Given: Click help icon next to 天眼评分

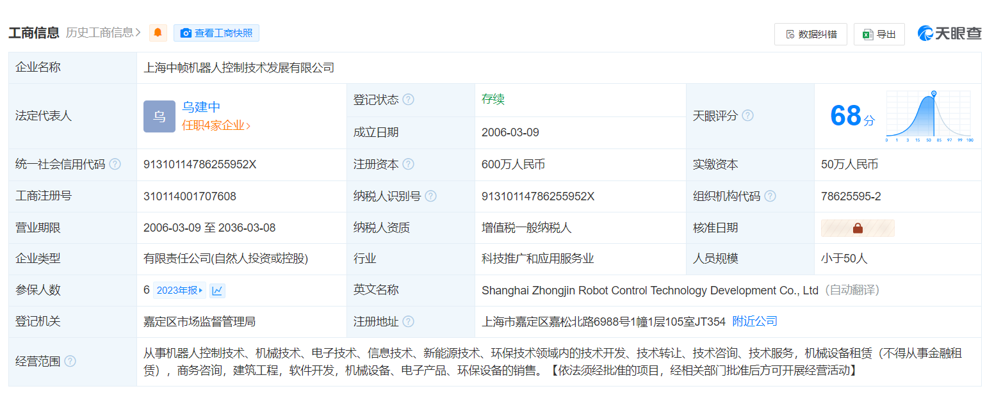Looking at the screenshot, I should pyautogui.click(x=747, y=116).
